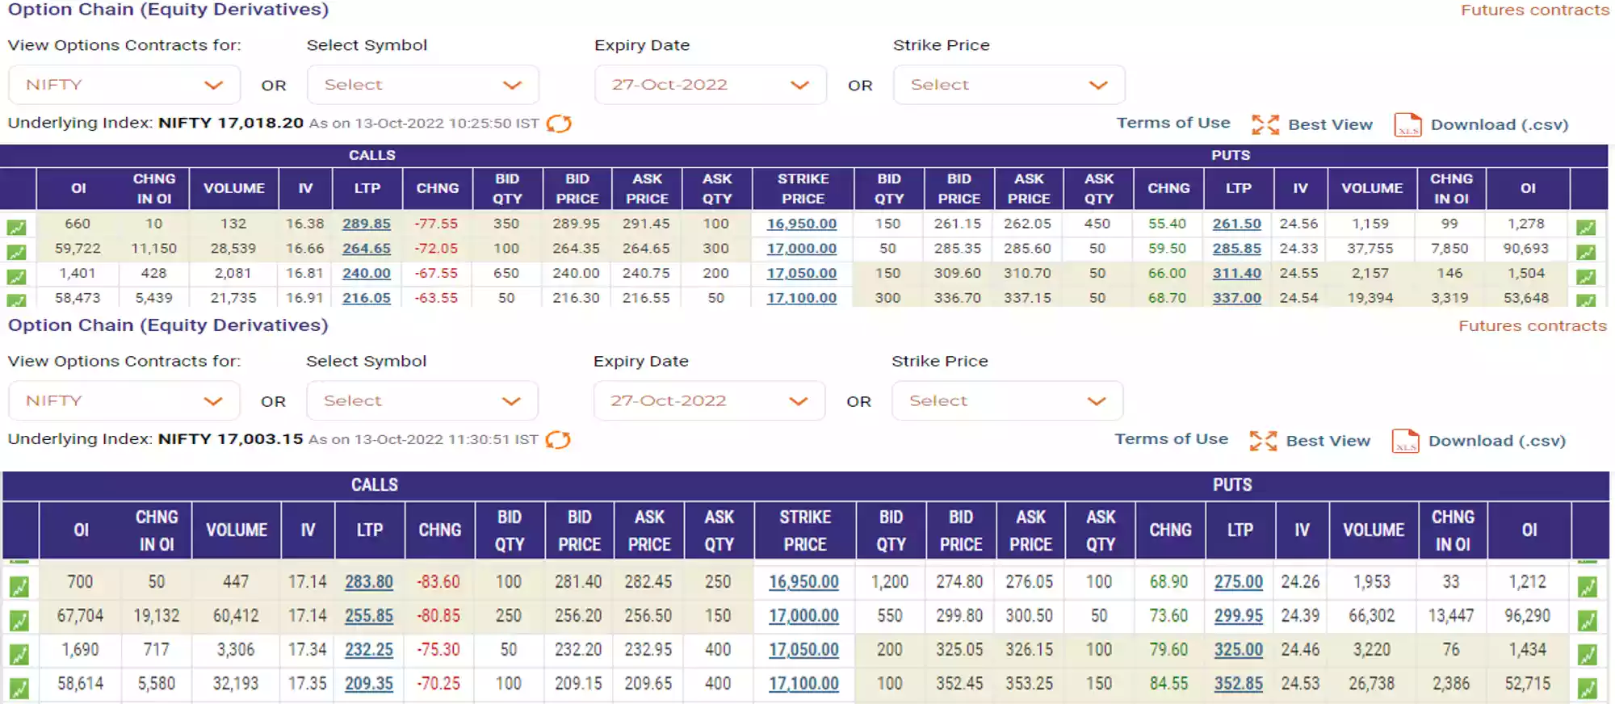Open Terms of Use link in upper panel
Viewport: 1615px width, 704px height.
(1173, 123)
